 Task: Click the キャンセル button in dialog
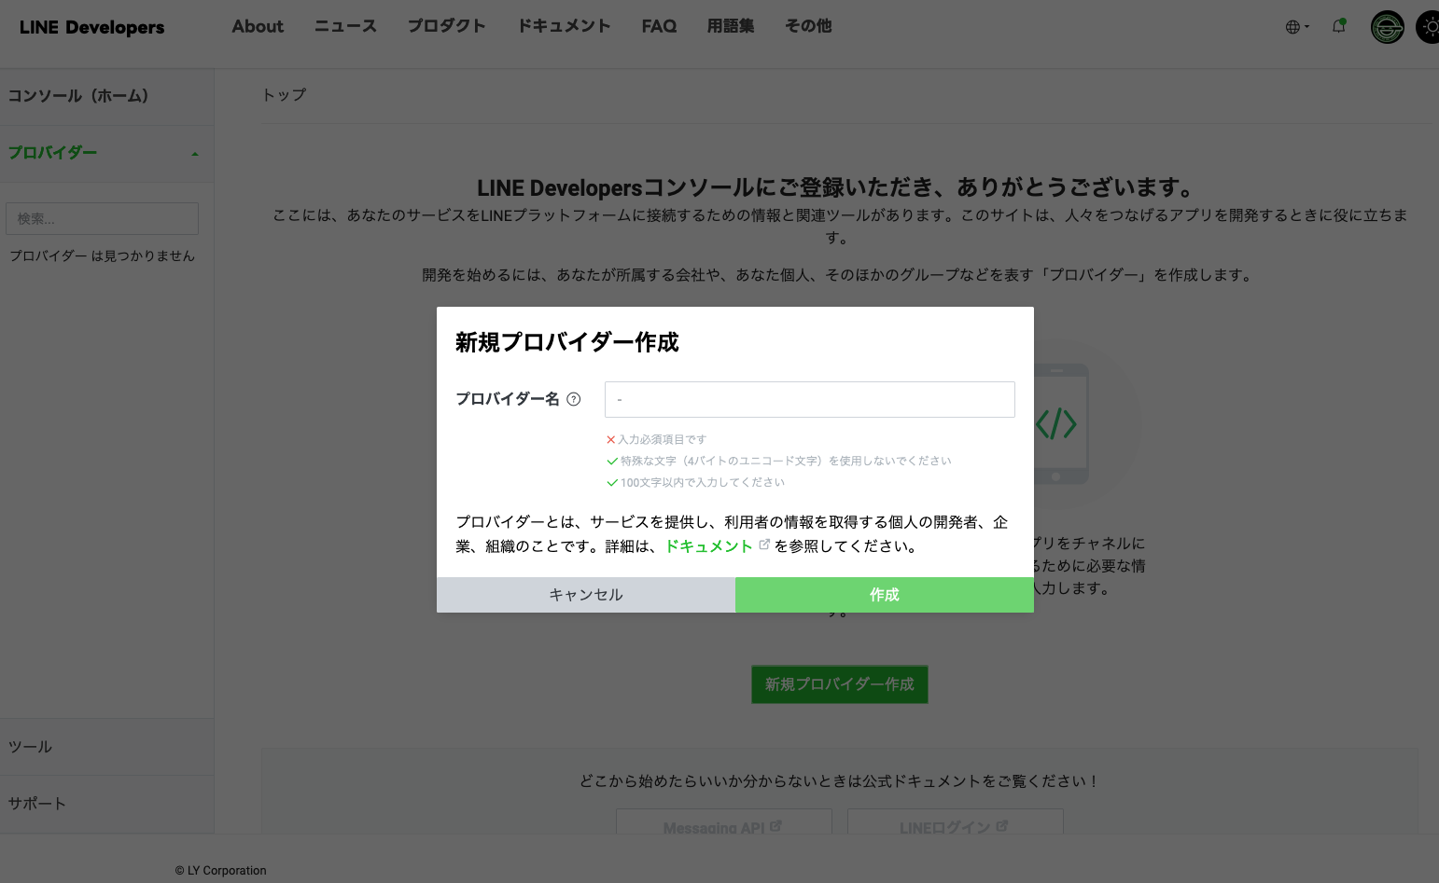(586, 595)
